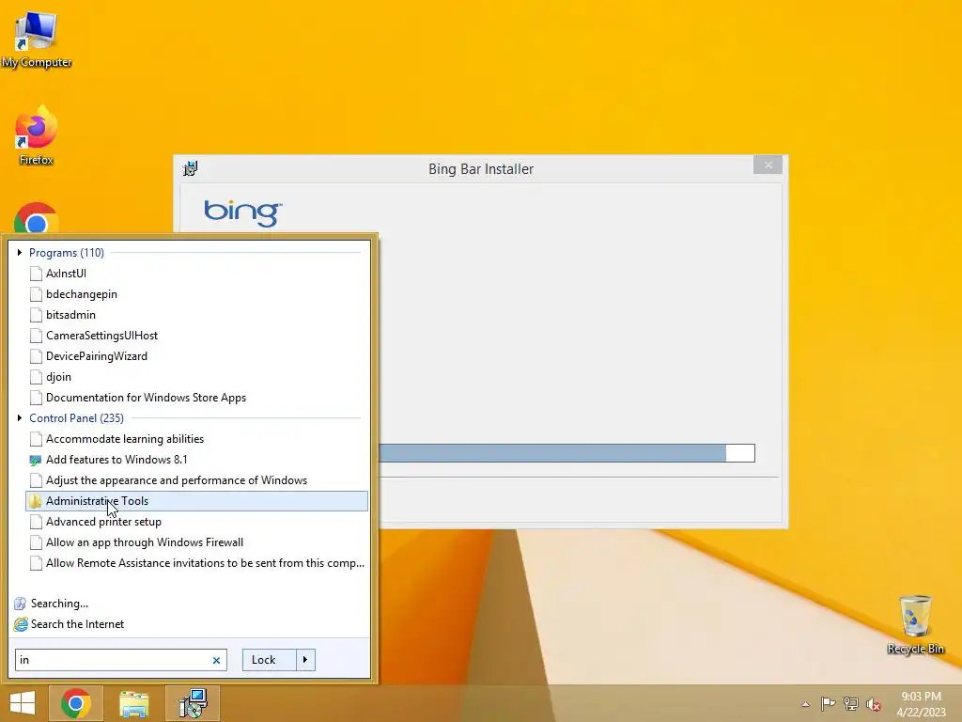
Task: Open Allow an app through Windows Firewall
Action: 196,542
